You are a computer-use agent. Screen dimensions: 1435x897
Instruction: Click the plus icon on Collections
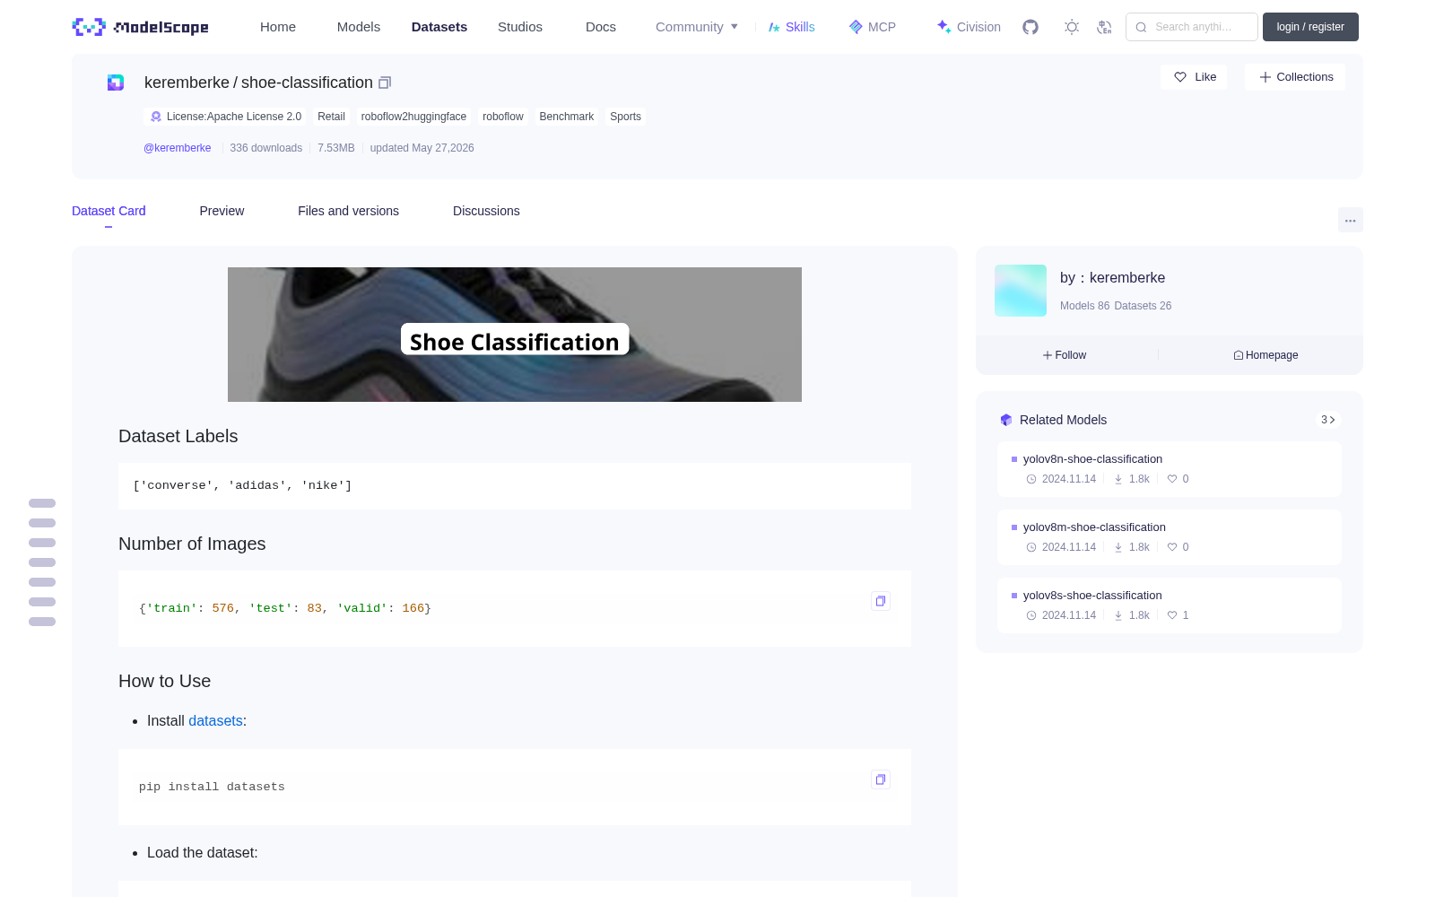[1265, 77]
